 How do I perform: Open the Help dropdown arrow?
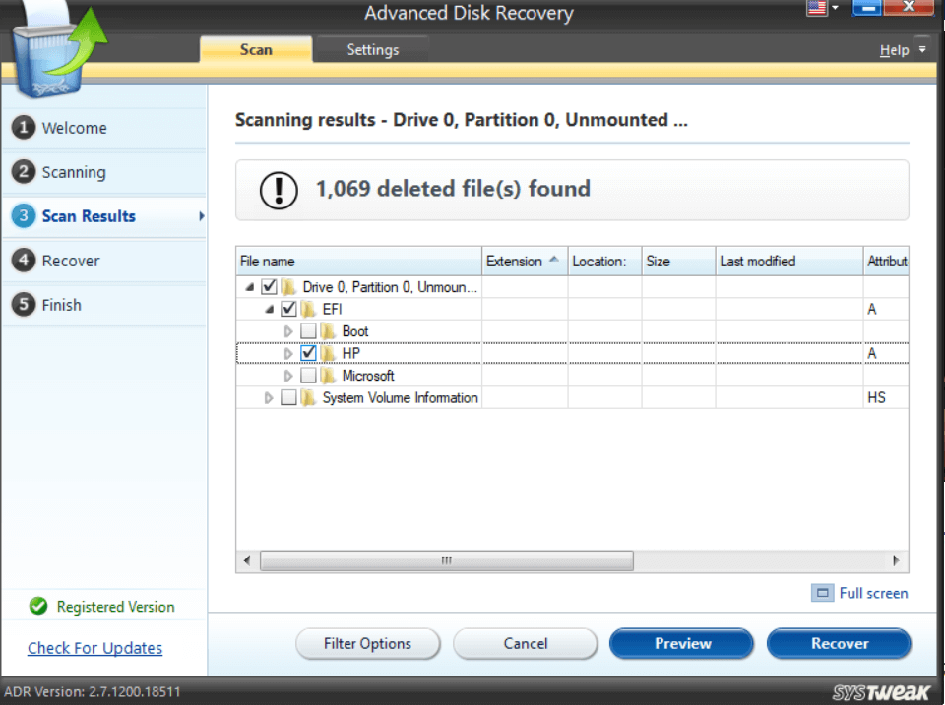coord(922,49)
